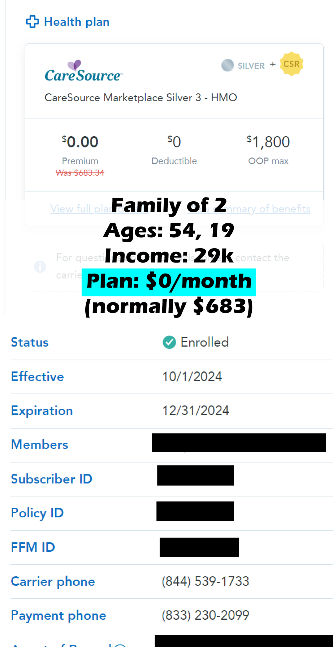Click the green Enrolled checkmark icon

(169, 342)
